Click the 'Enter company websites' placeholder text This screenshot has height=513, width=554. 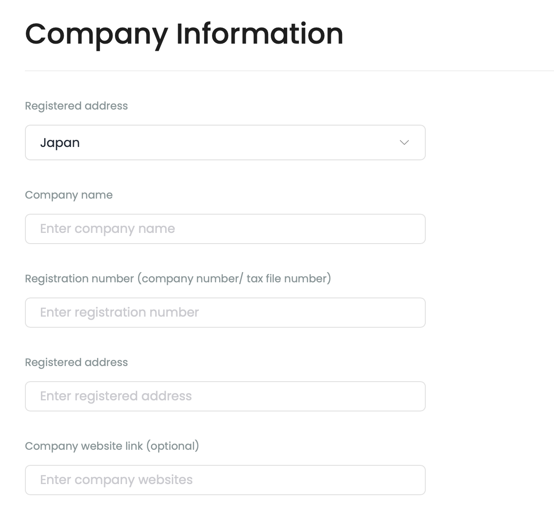[116, 480]
